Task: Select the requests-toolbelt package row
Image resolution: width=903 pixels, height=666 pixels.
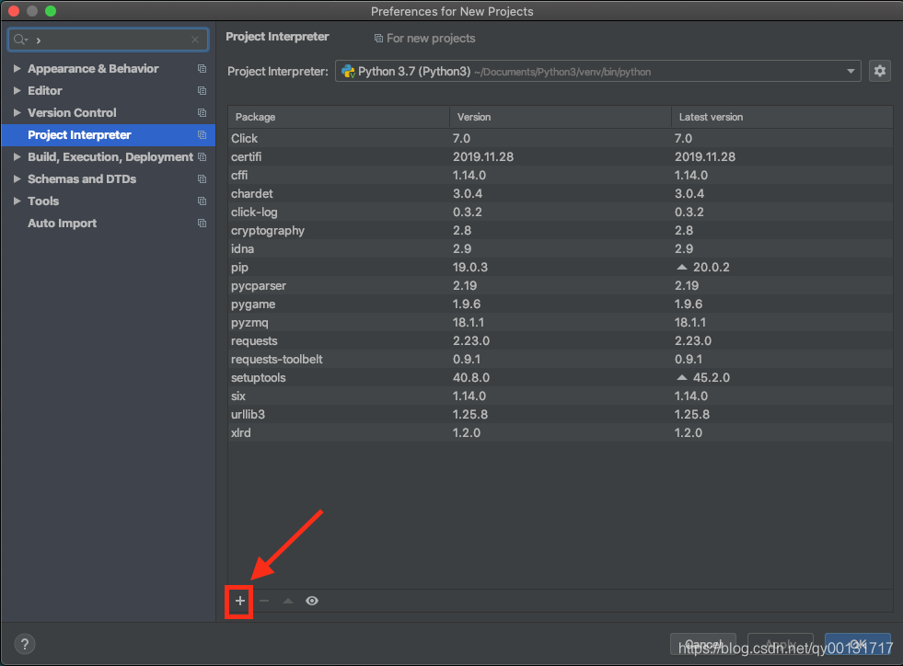Action: [x=561, y=359]
